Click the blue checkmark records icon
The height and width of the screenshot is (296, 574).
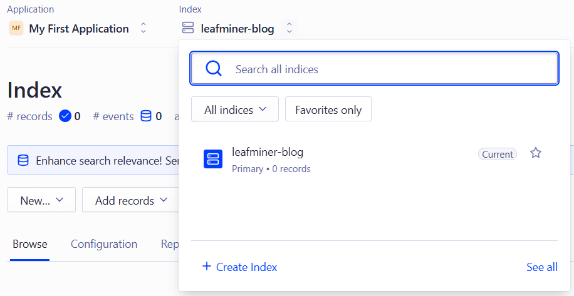(x=65, y=116)
